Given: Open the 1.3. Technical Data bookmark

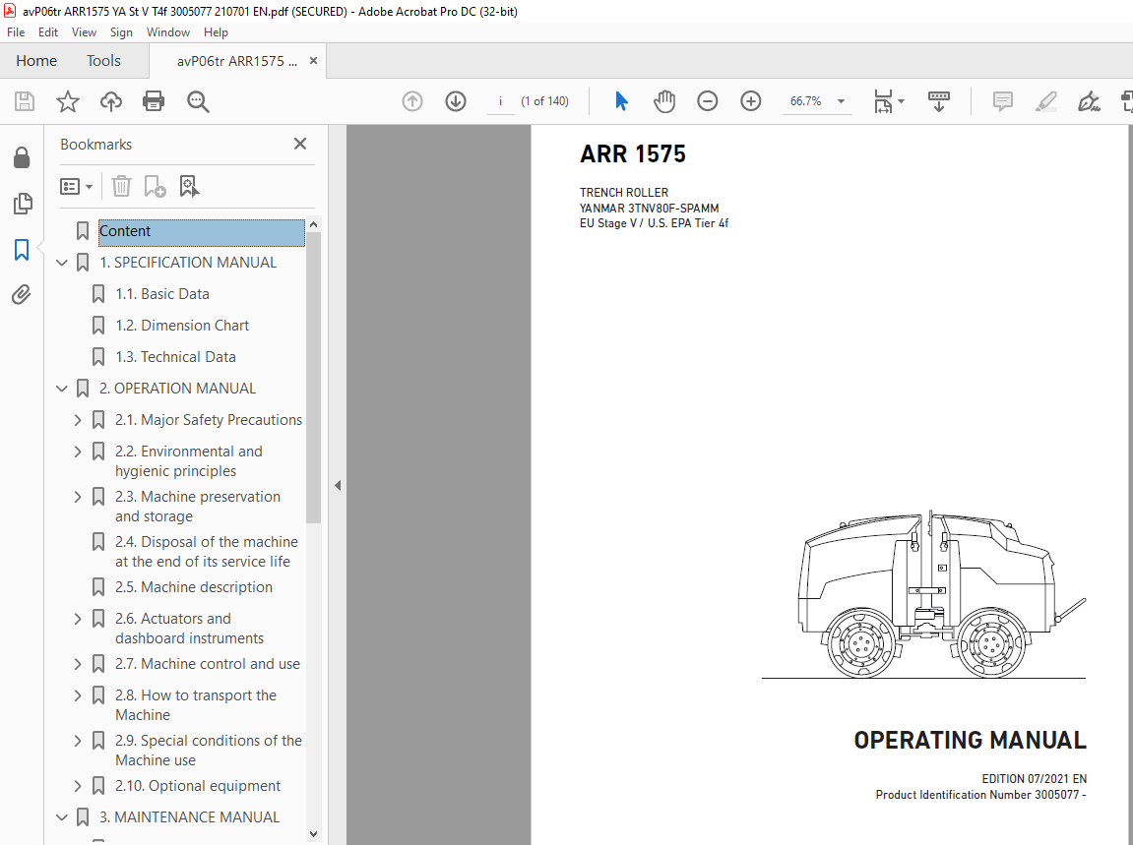Looking at the screenshot, I should [x=175, y=357].
